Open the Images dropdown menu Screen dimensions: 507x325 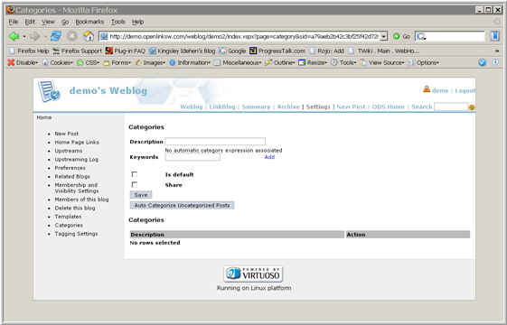[x=150, y=62]
